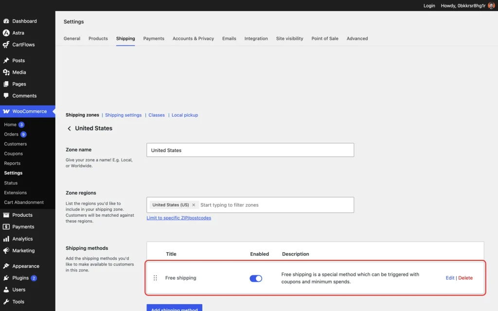The height and width of the screenshot is (311, 498).
Task: Click the CartFlows cart icon
Action: pyautogui.click(x=6, y=45)
